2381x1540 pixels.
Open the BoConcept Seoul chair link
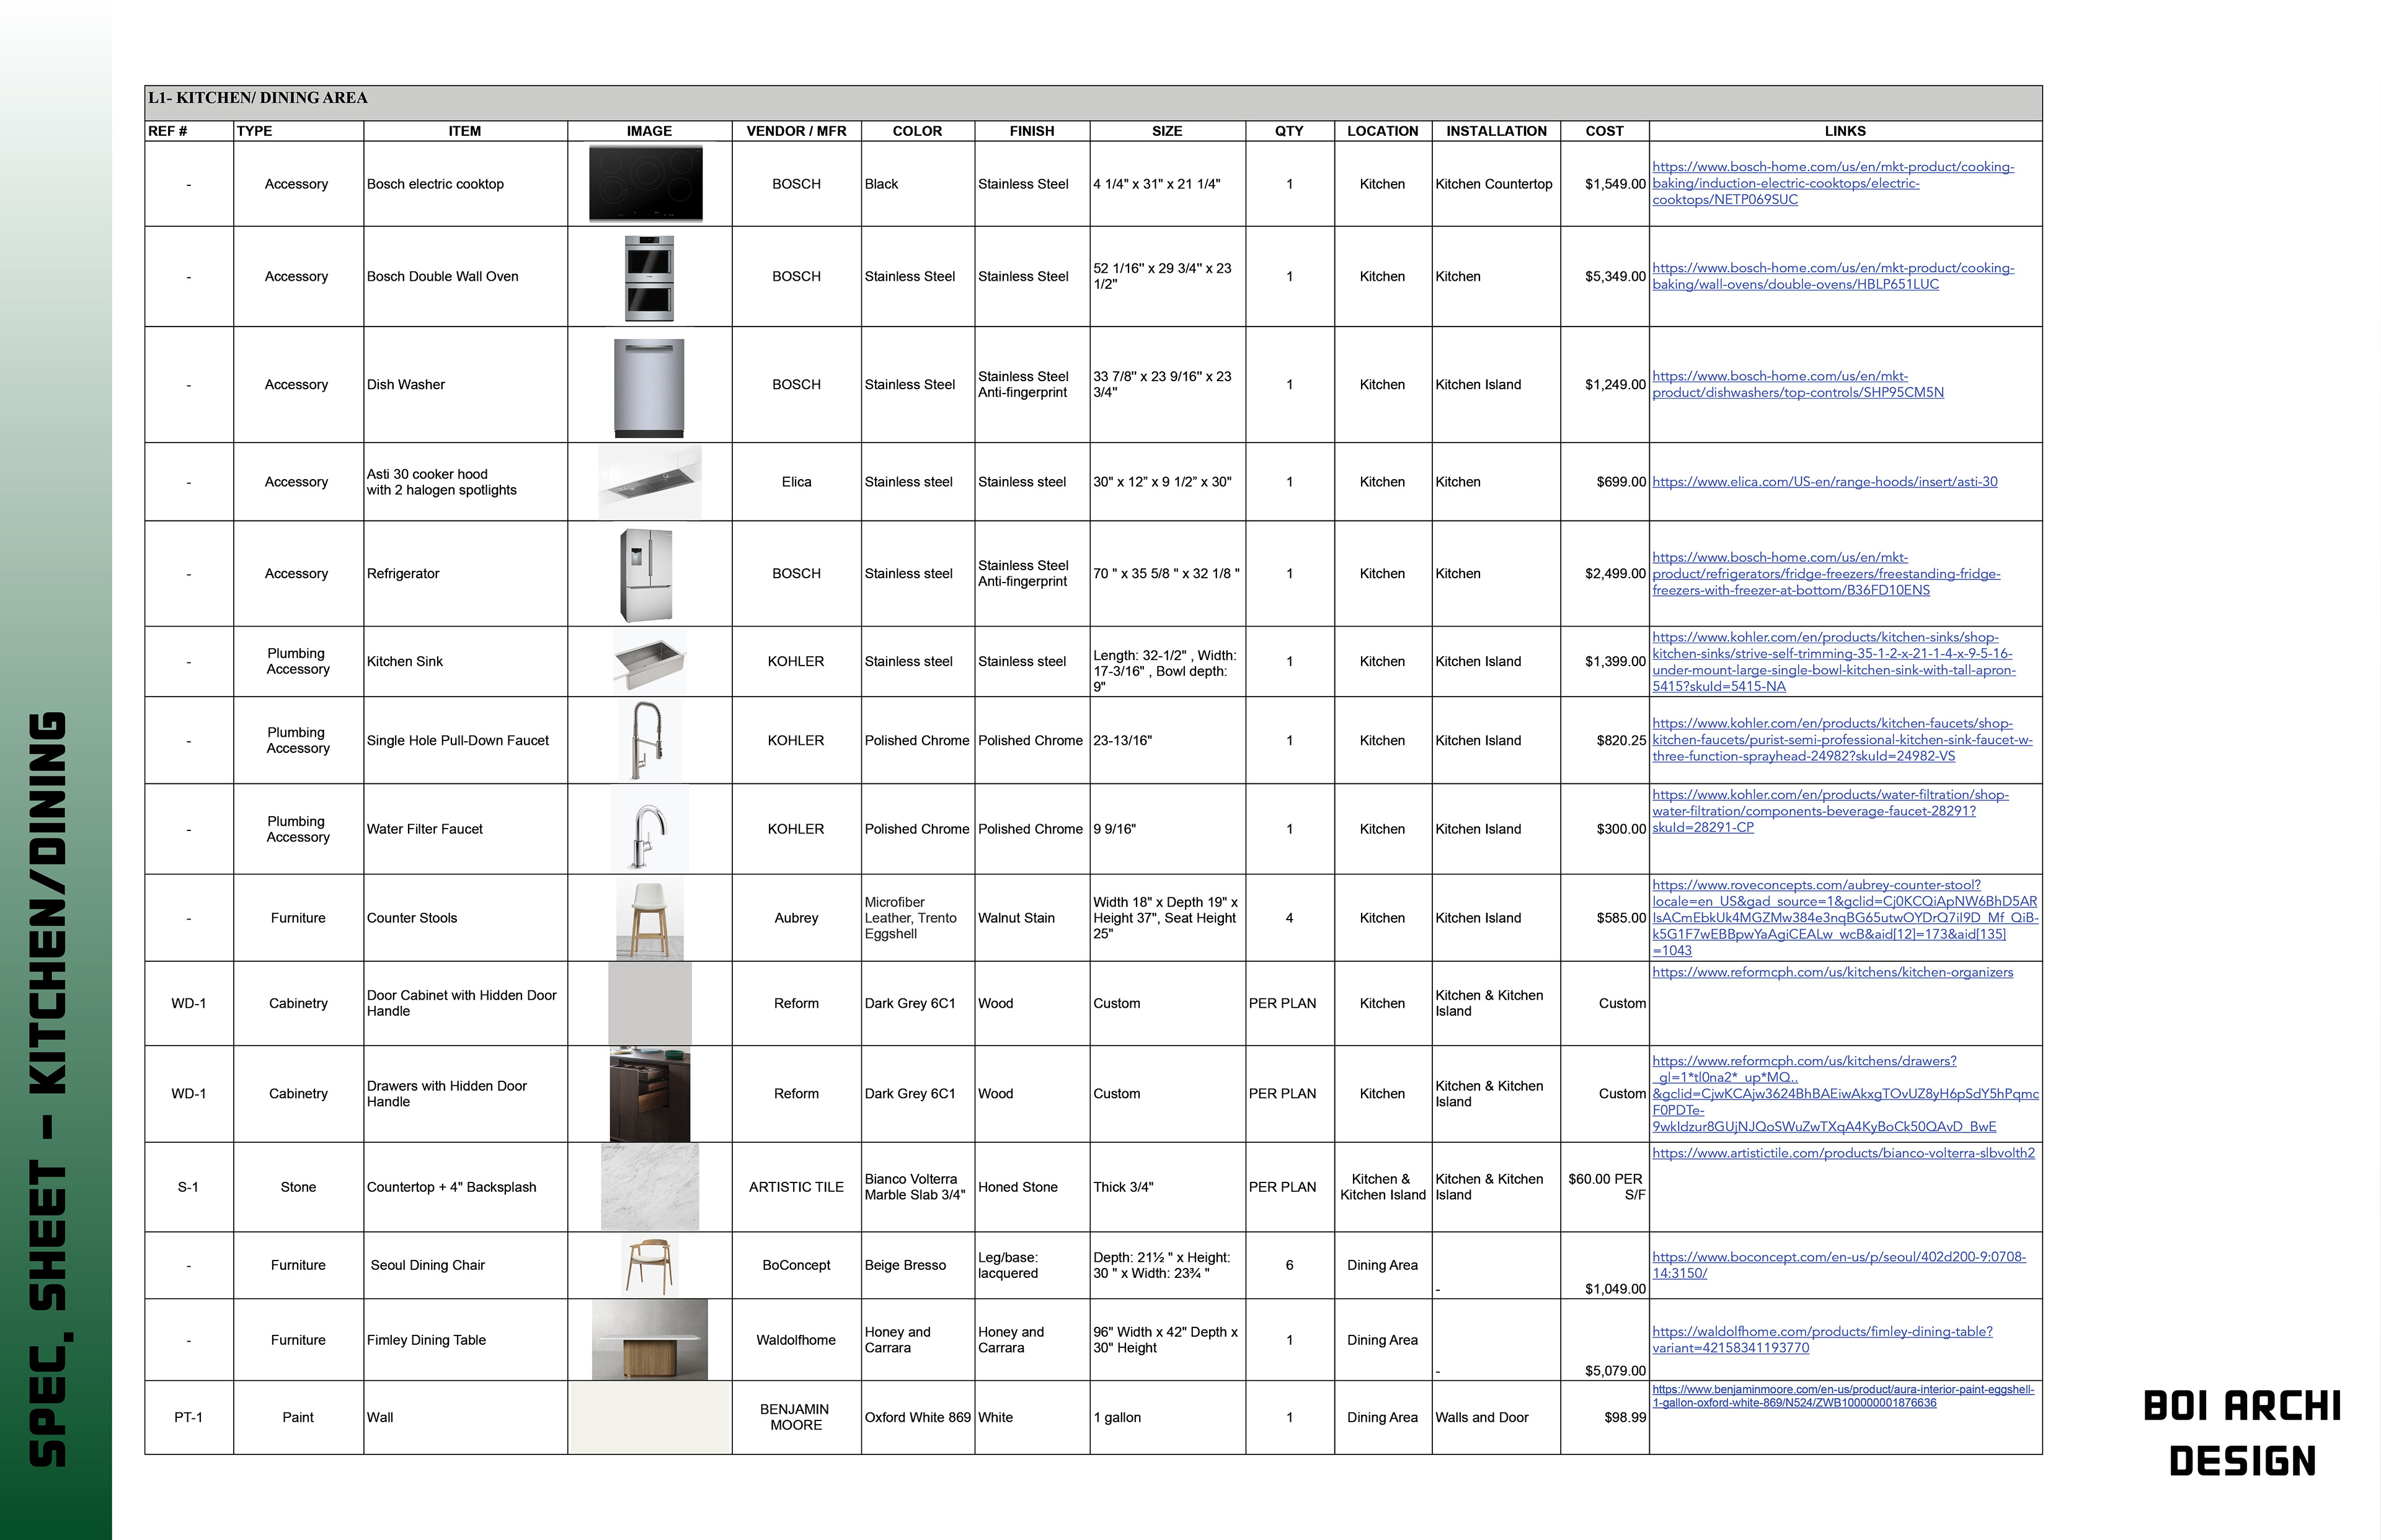1839,1265
